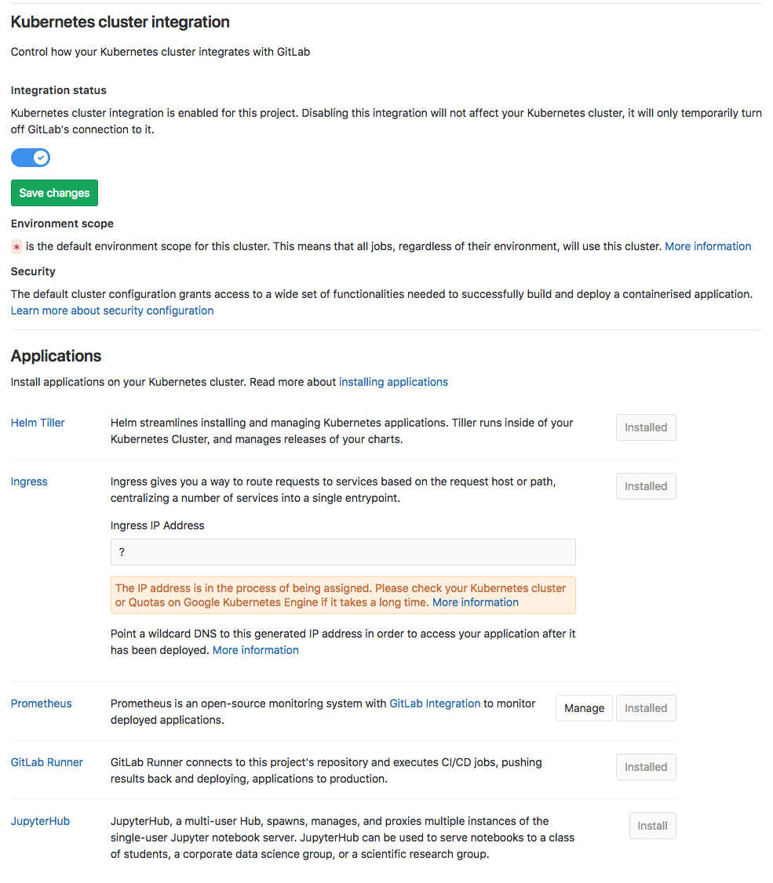Screen dimensions: 773x883
Task: Click the Installed button for GitLab Runner
Action: coord(645,766)
